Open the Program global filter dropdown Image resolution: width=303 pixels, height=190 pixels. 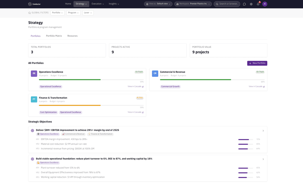[x=74, y=13]
